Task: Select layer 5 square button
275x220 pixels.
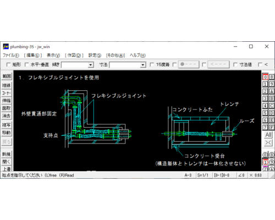Action: click(265, 113)
